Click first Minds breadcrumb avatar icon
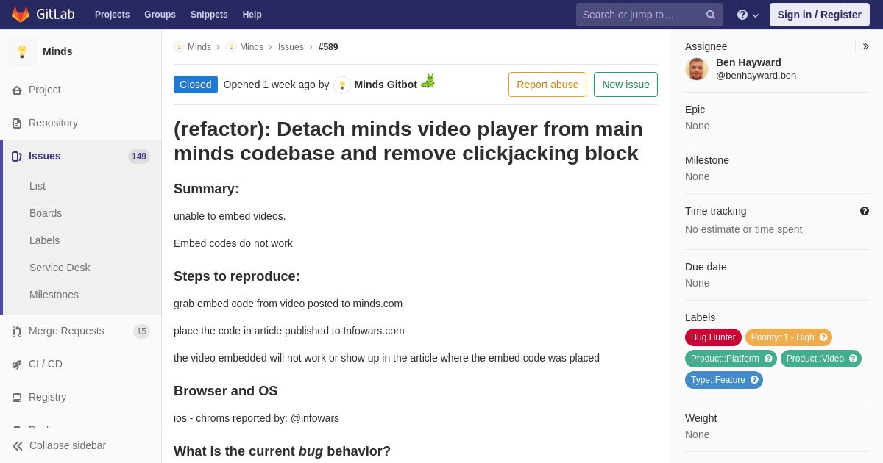Viewport: 883px width, 463px height. coord(179,47)
